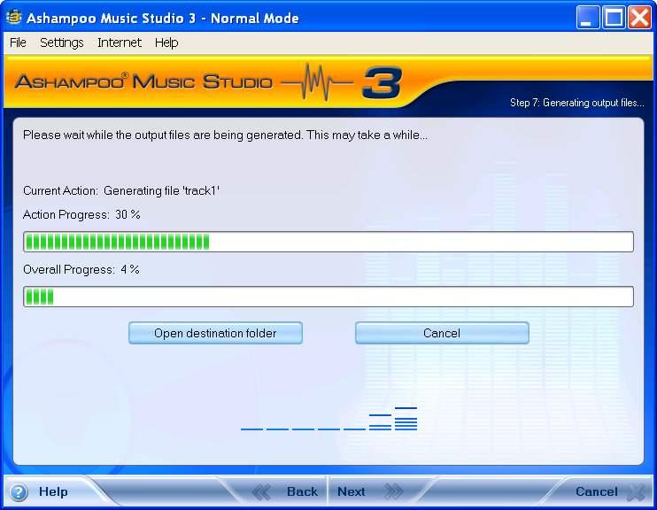Click the blue question mark Help icon

(19, 492)
